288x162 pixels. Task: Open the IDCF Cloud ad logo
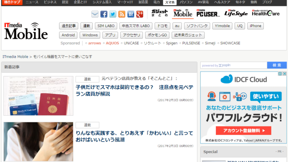(243, 79)
